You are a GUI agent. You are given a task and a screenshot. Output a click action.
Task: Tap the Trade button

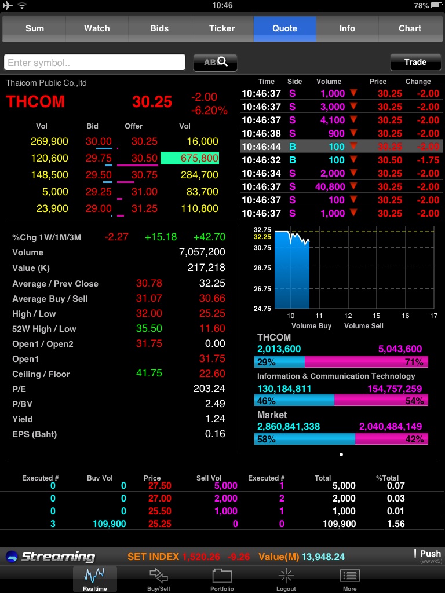pos(415,62)
